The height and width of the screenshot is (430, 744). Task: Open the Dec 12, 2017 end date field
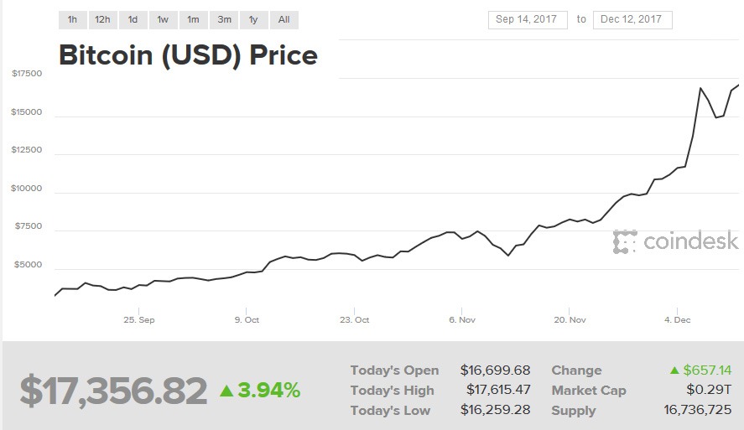(632, 19)
